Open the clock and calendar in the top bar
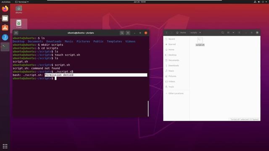 point(140,2)
